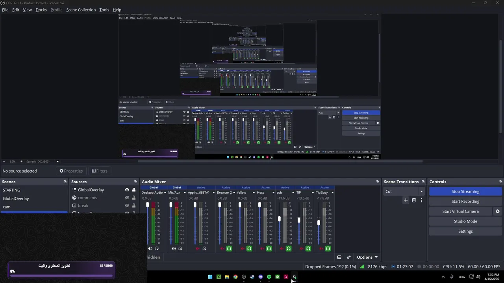The height and width of the screenshot is (283, 504).
Task: Open the View menu
Action: pos(27,10)
